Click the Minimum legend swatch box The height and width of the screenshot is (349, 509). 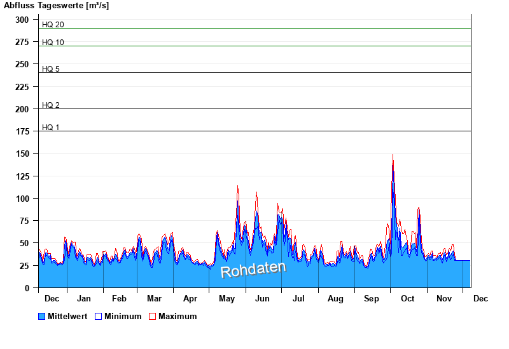[98, 316]
